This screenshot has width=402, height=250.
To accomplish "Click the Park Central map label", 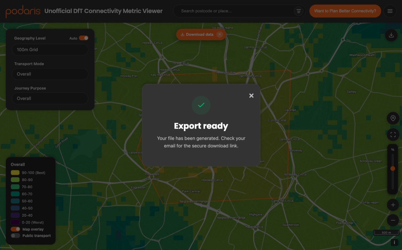I will pyautogui.click(x=191, y=191).
